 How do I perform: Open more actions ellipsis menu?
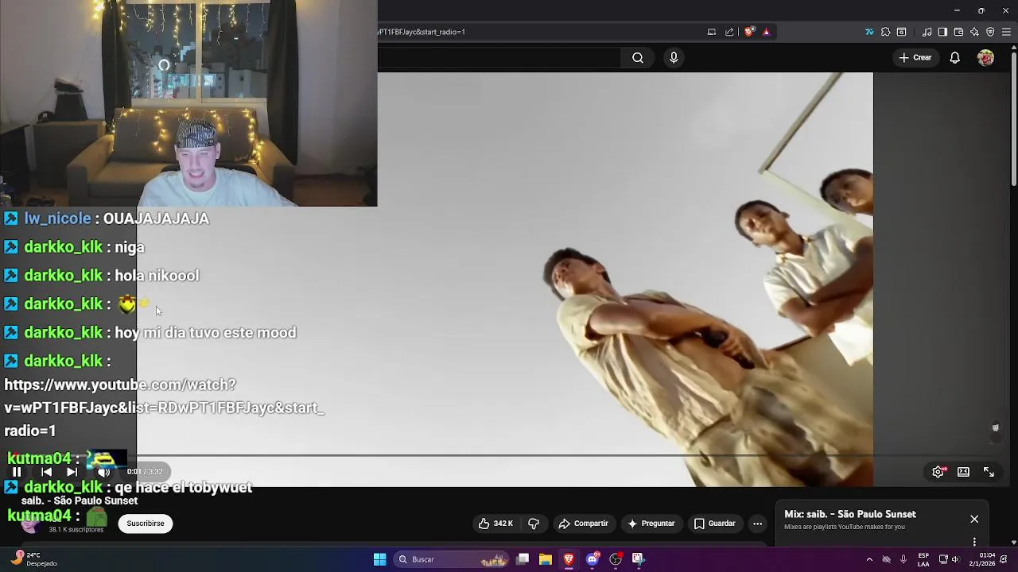click(x=758, y=524)
